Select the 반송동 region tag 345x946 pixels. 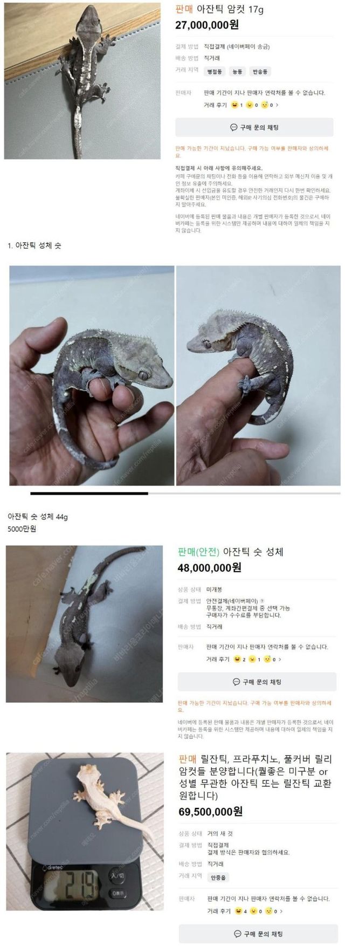pyautogui.click(x=260, y=71)
